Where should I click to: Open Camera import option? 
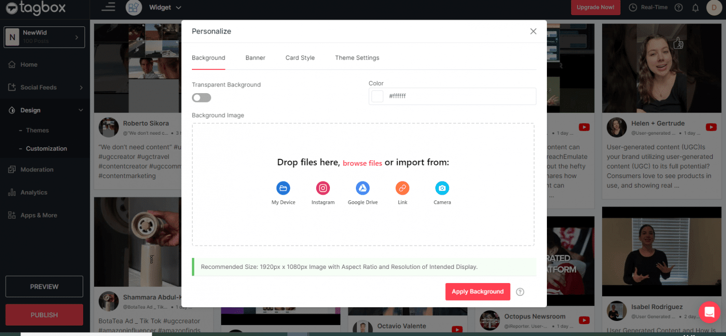442,188
